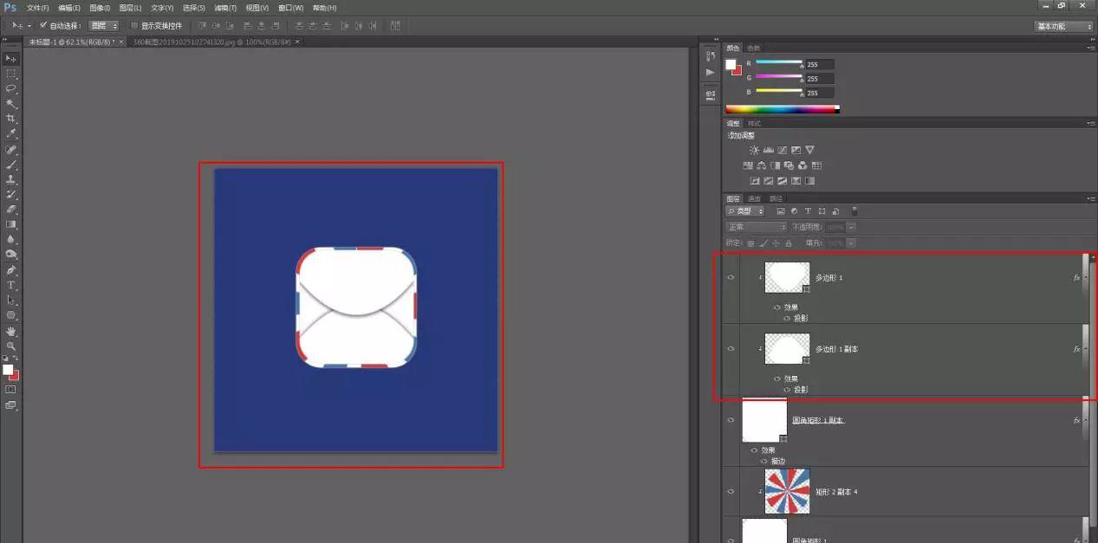Add a Levels adjustment layer

tap(768, 150)
